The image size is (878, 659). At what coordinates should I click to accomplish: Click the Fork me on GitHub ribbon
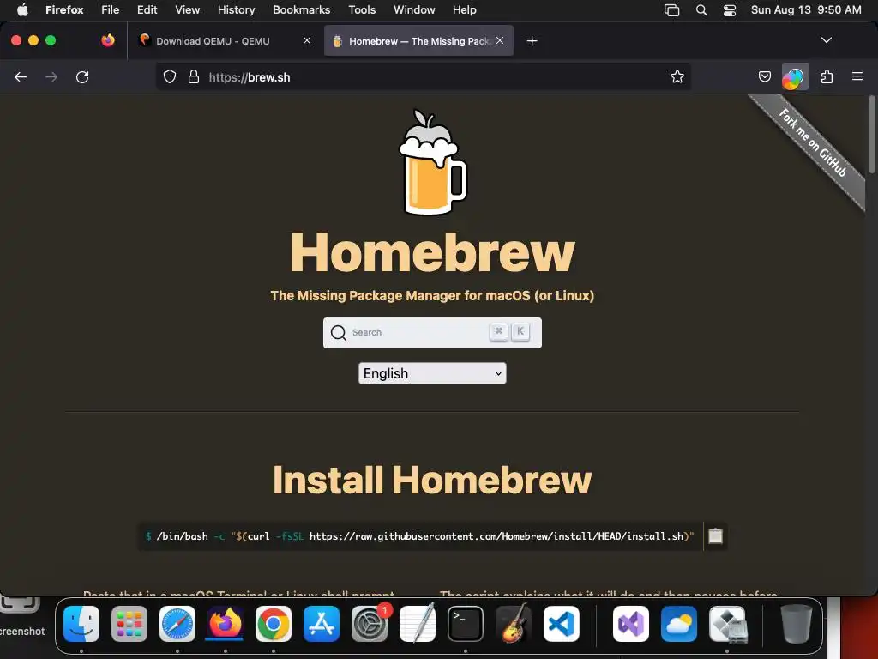tap(812, 143)
